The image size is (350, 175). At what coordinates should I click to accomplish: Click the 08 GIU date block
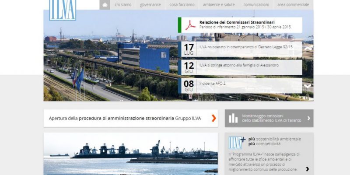[x=189, y=86]
